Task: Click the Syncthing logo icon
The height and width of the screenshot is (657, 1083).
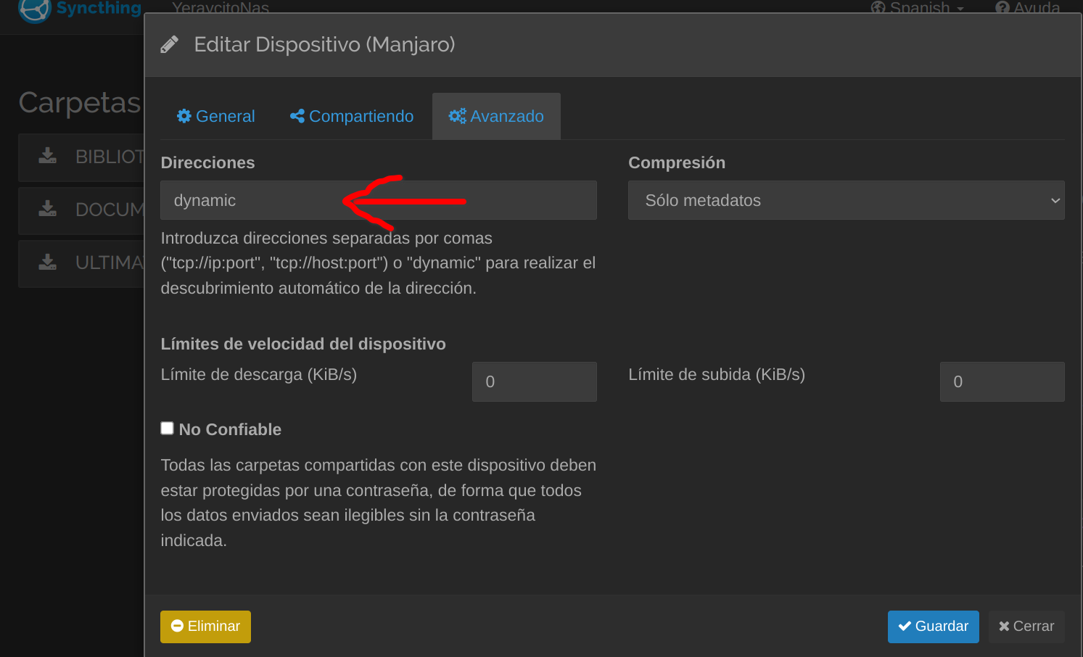Action: pos(34,10)
